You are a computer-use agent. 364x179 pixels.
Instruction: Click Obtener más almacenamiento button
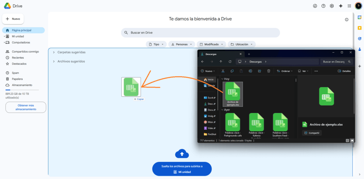[26, 107]
